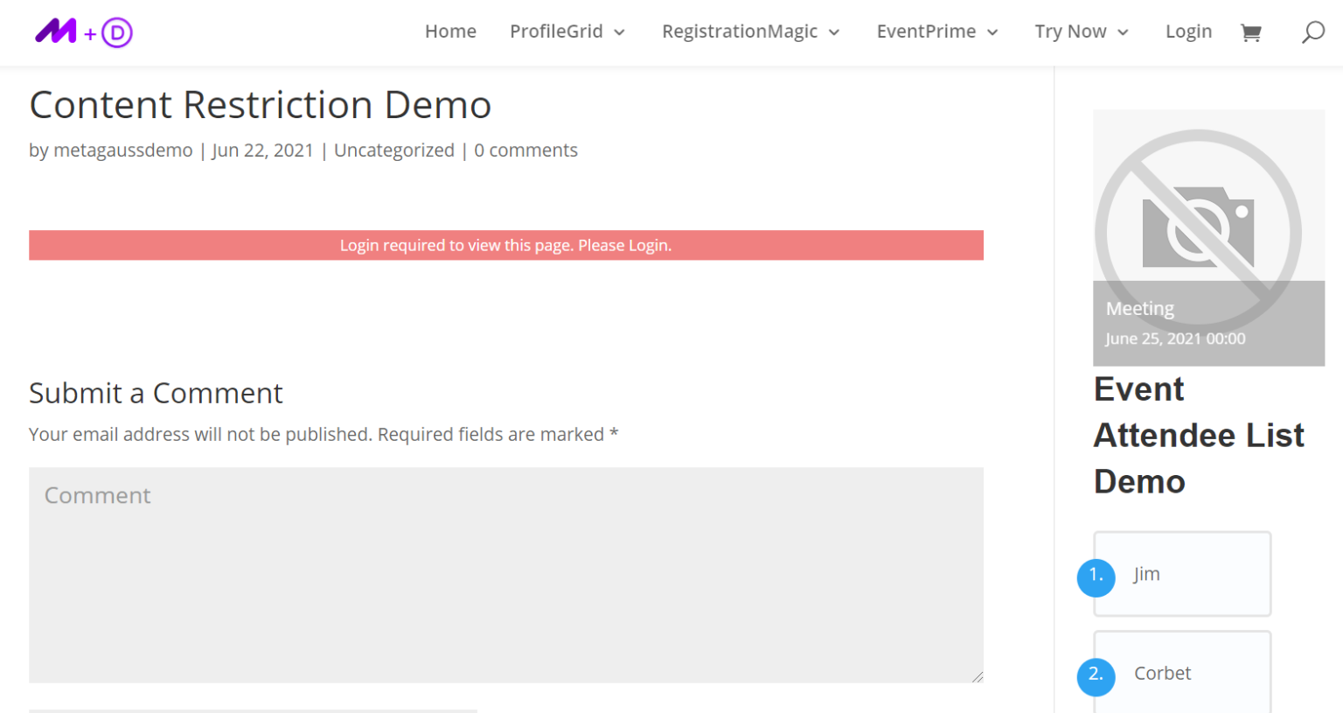Click the M+D site logo

[x=83, y=31]
